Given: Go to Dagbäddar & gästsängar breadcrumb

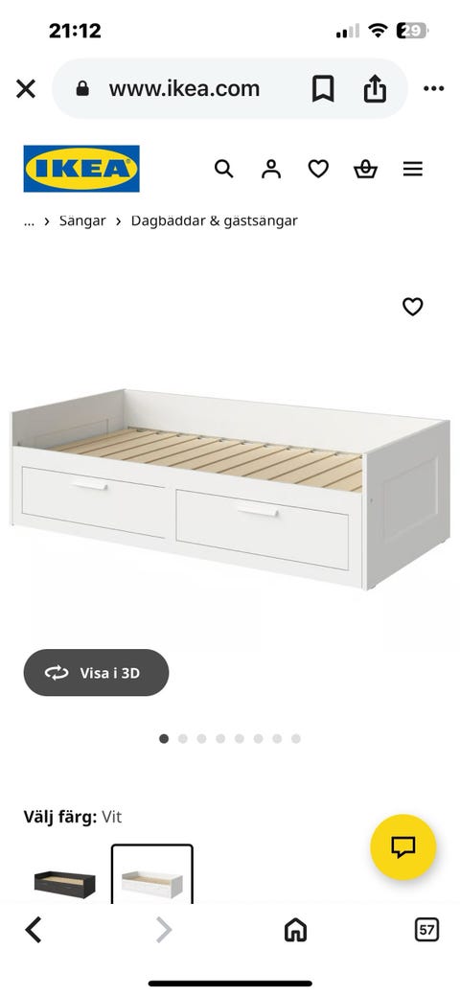Looking at the screenshot, I should tap(214, 221).
